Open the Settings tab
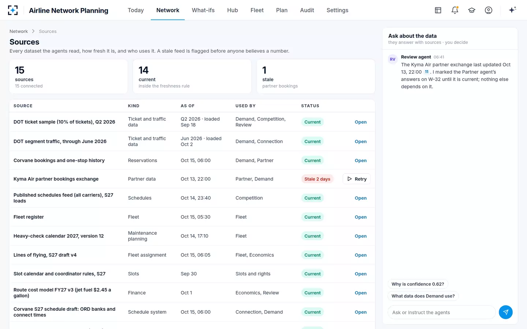 (337, 10)
